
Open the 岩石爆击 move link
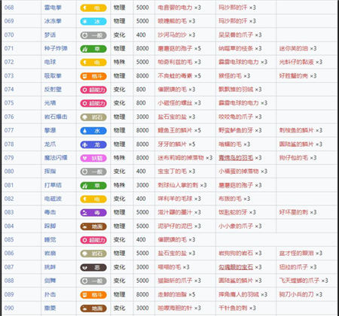tap(56, 117)
